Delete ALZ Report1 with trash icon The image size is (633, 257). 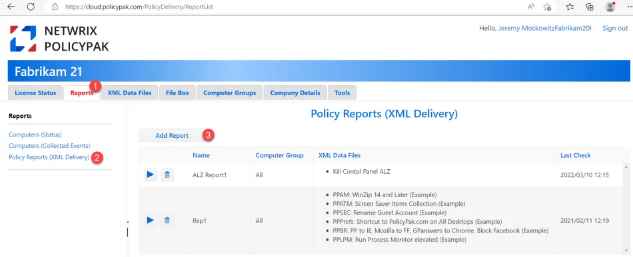click(x=167, y=174)
